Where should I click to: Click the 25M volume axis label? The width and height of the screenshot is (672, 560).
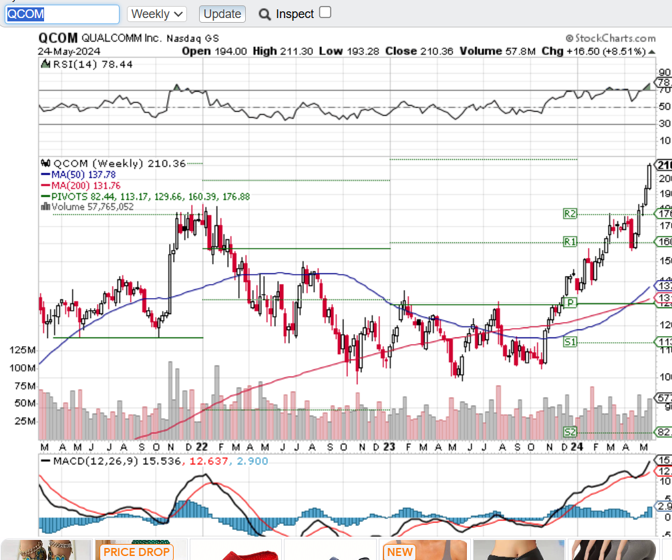25,421
